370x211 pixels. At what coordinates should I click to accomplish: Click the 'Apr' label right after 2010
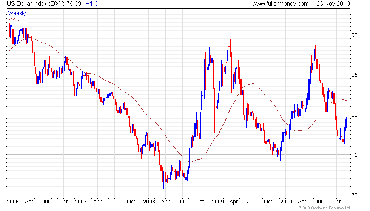(302, 202)
